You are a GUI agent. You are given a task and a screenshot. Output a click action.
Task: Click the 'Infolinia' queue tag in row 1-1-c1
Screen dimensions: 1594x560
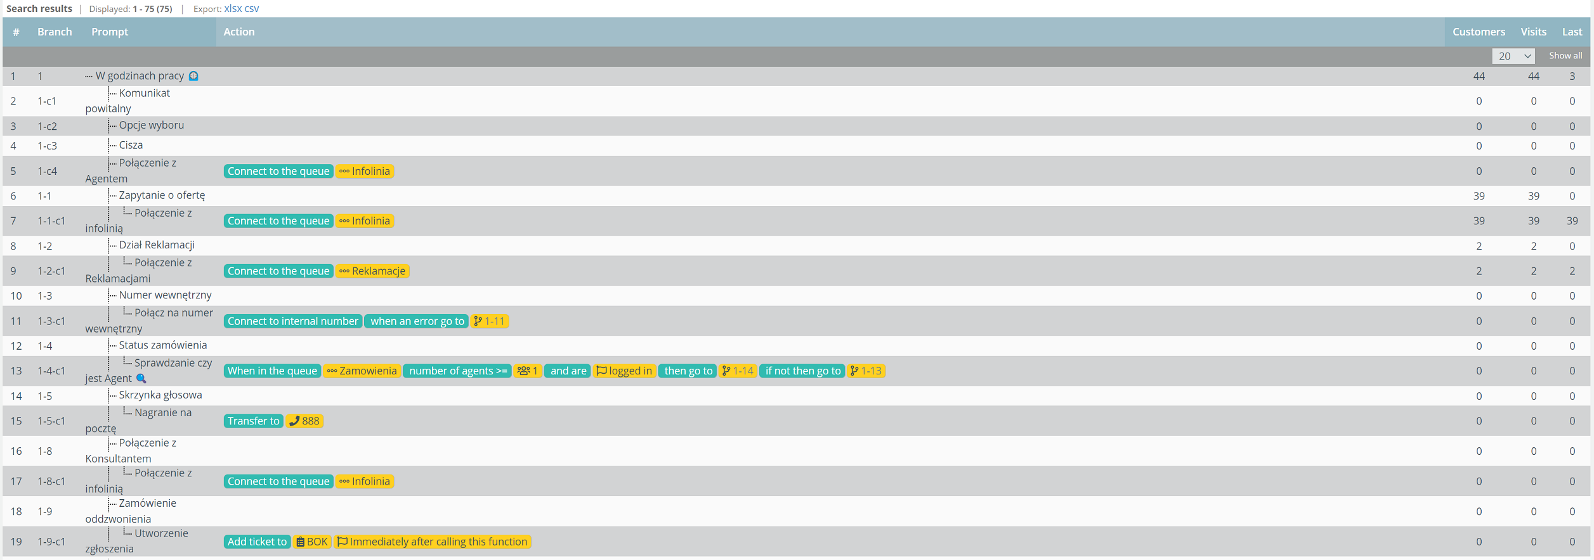click(365, 221)
